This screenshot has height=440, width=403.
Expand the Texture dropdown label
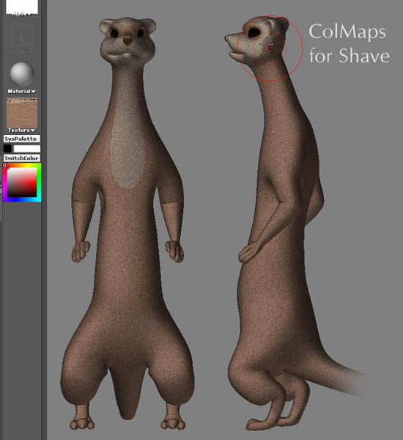point(21,131)
